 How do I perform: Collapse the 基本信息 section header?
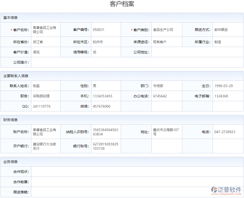(10, 18)
